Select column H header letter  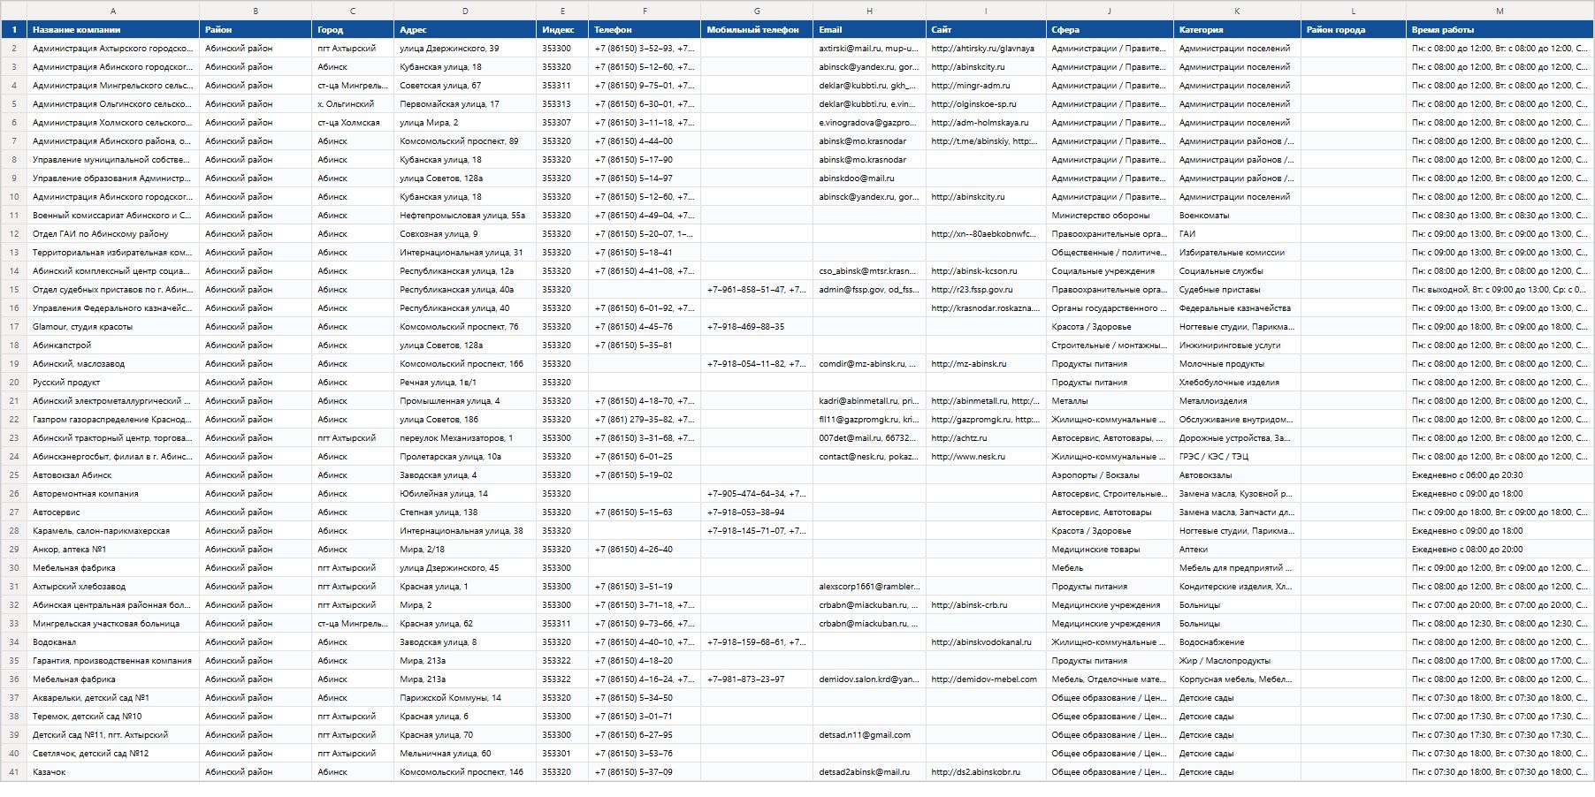pos(869,11)
